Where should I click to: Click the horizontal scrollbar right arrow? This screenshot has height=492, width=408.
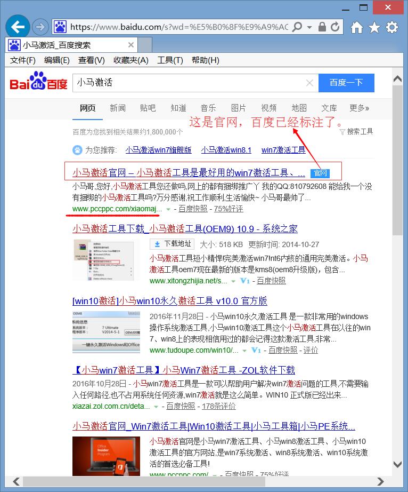(x=380, y=481)
